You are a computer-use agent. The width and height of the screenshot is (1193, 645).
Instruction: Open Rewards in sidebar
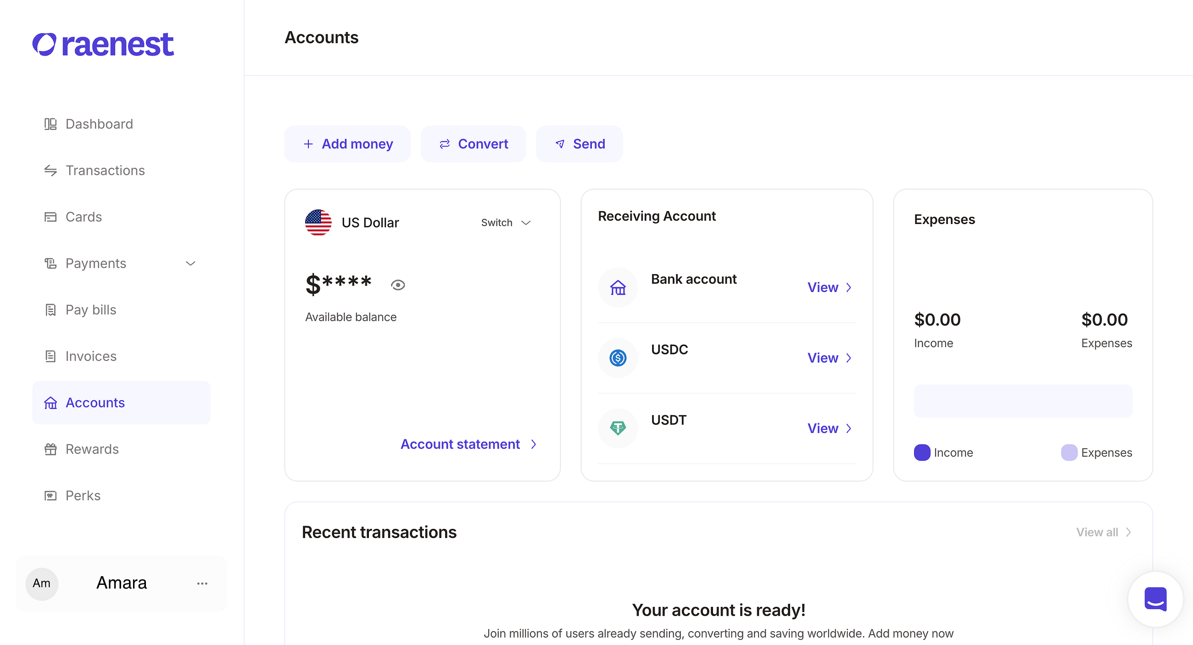[x=121, y=449]
